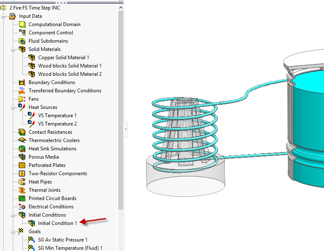The height and width of the screenshot is (251, 324).
Task: Collapse the Goals branch
Action: 13,232
